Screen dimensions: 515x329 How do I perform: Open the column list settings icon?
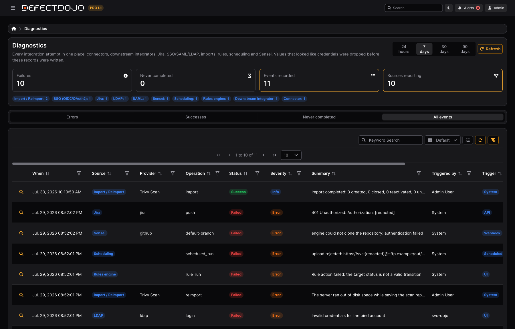coord(468,140)
